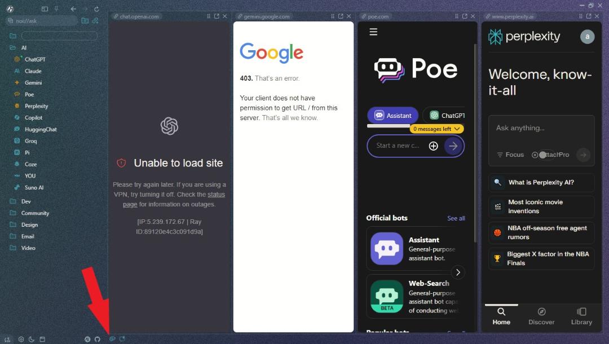Click gemini.google.com panel URL tab
Screen dimensions: 609x344
[x=263, y=16]
